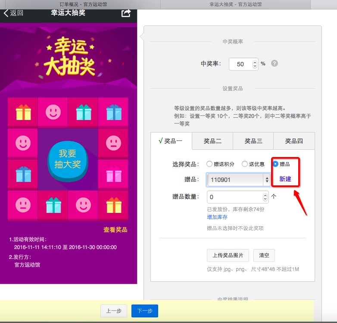Click the 官方运动馆 issuer text
Image resolution: width=337 pixels, height=323 pixels.
pyautogui.click(x=27, y=265)
